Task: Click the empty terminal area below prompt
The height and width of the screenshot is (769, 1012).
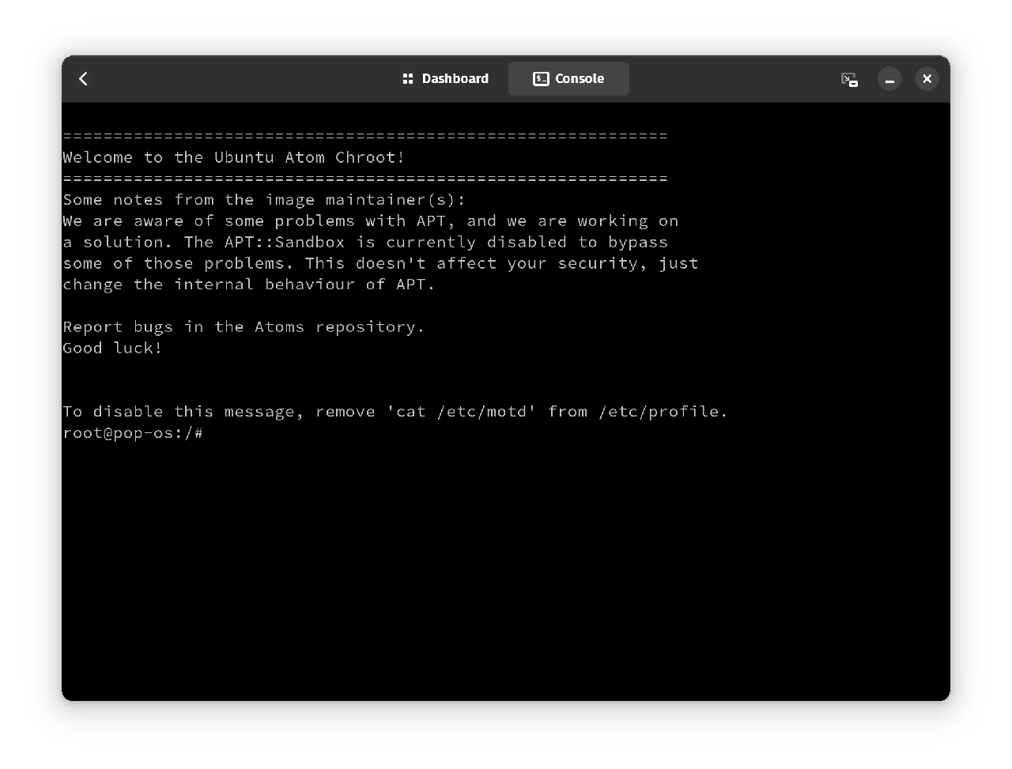Action: 506,569
